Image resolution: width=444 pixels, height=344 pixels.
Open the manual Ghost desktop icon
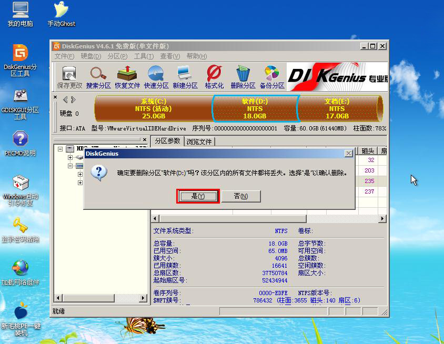(61, 14)
